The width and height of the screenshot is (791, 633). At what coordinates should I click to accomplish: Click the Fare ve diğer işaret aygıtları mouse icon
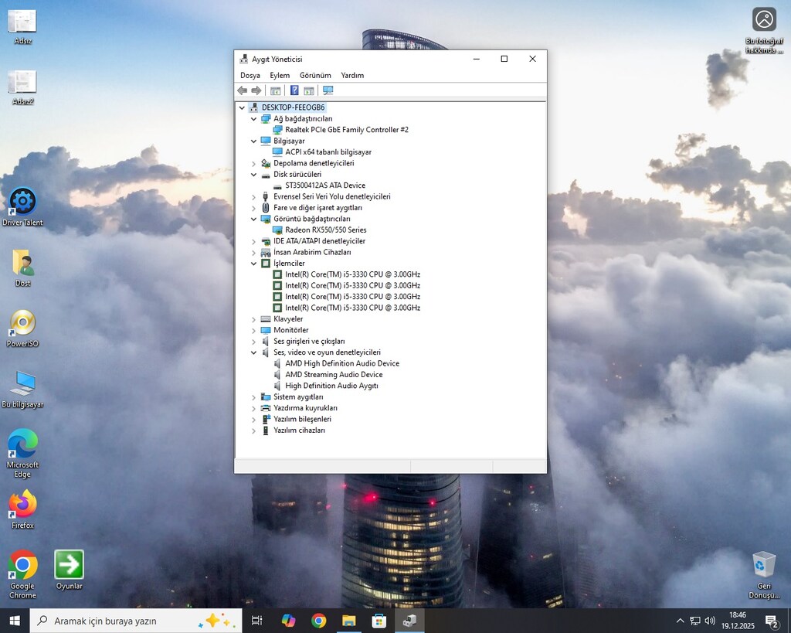pyautogui.click(x=266, y=207)
